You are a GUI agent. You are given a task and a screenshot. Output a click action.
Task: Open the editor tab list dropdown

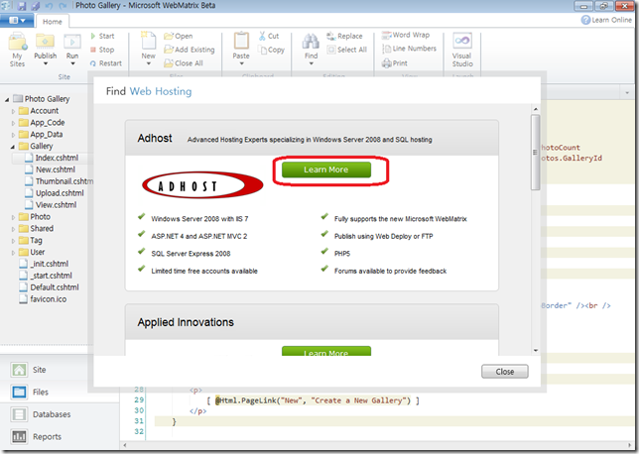[627, 93]
